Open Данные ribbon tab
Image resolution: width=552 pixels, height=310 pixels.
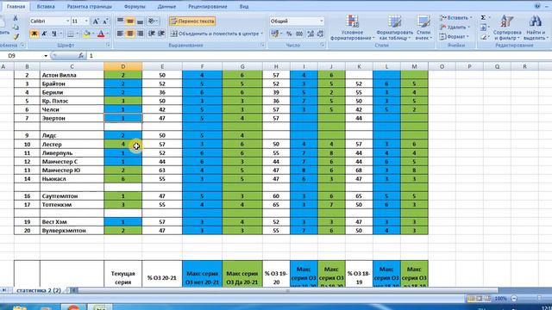[x=166, y=6]
